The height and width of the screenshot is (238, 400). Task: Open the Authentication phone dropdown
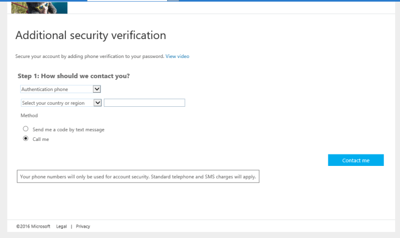click(57, 89)
